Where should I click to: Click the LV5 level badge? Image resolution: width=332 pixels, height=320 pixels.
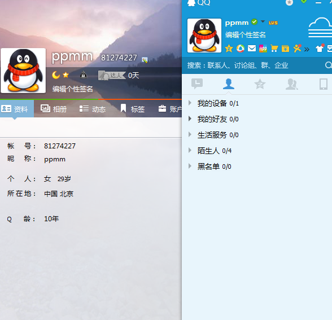(x=273, y=23)
